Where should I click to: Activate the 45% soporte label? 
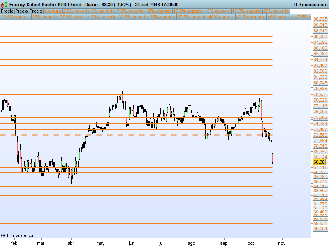280,17
